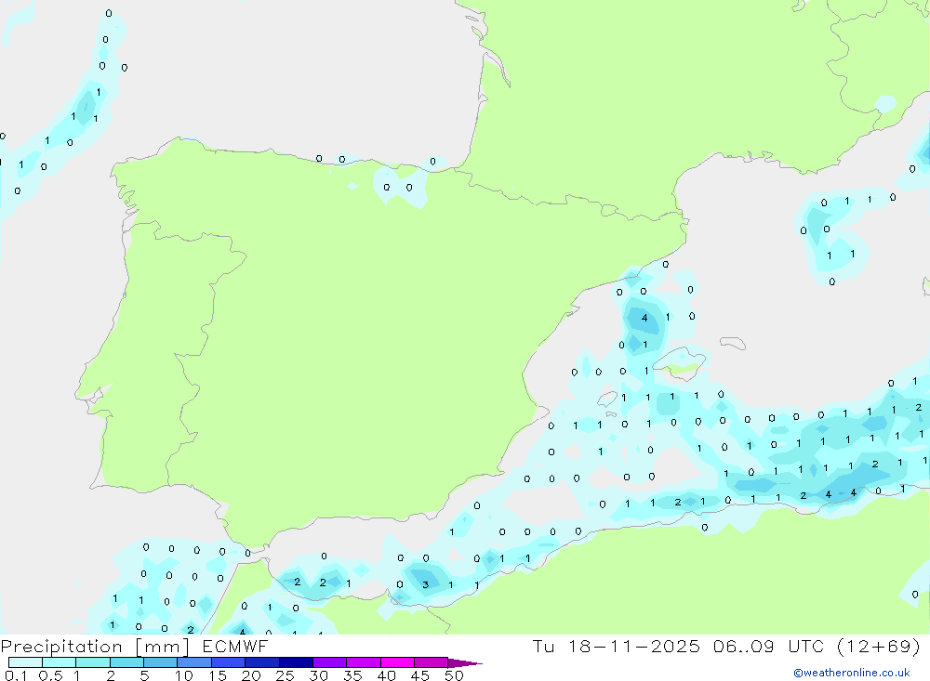The image size is (930, 681).
Task: Click the 45–50 mm legend color box
Action: (431, 662)
